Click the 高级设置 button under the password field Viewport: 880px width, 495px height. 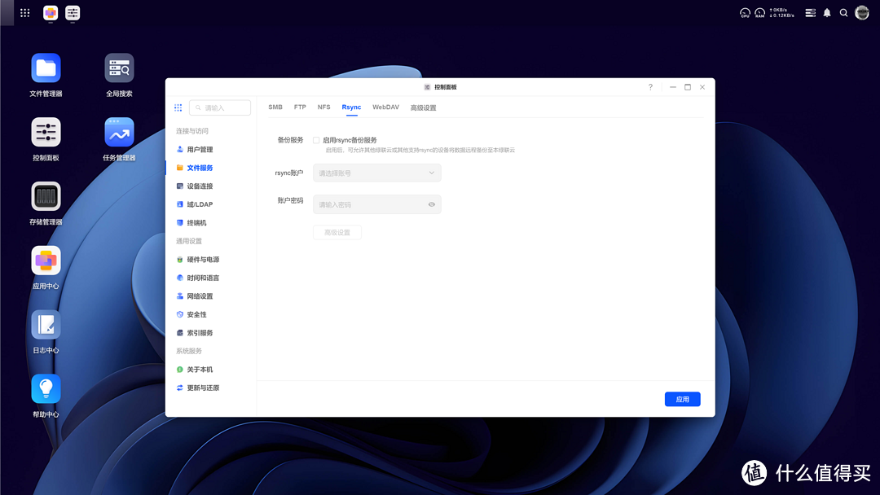tap(337, 233)
